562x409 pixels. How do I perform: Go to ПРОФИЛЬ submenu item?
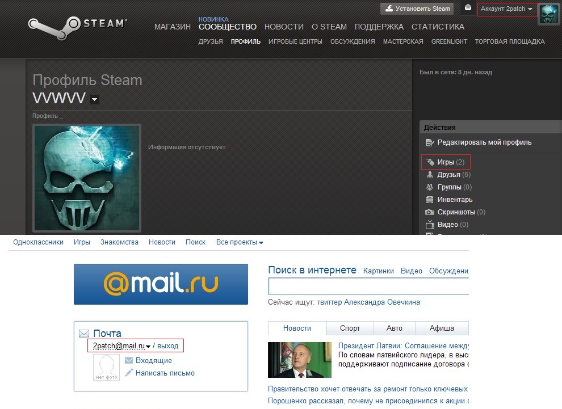(x=245, y=41)
